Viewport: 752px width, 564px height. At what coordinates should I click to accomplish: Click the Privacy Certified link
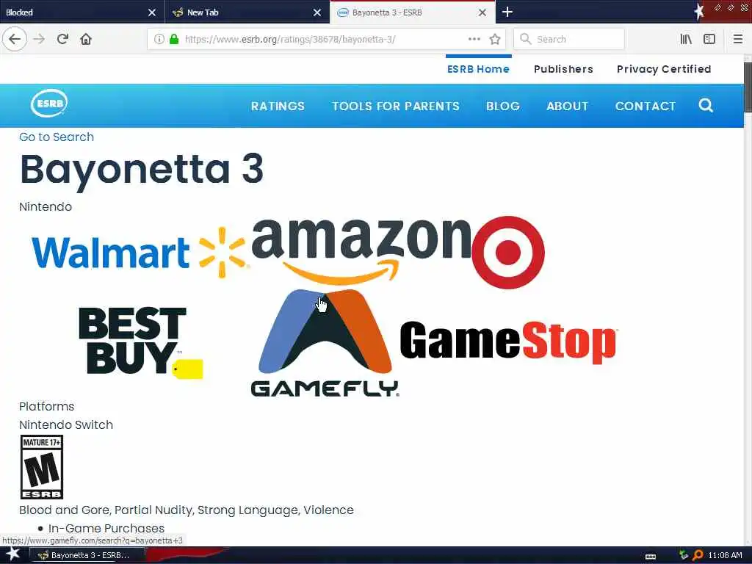click(664, 69)
